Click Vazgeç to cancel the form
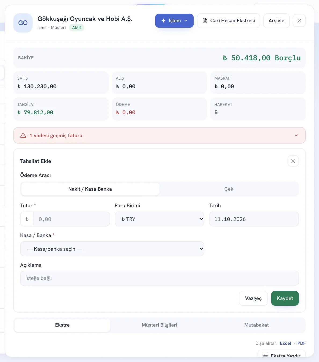Viewport: 319px width, 362px height. pyautogui.click(x=253, y=298)
